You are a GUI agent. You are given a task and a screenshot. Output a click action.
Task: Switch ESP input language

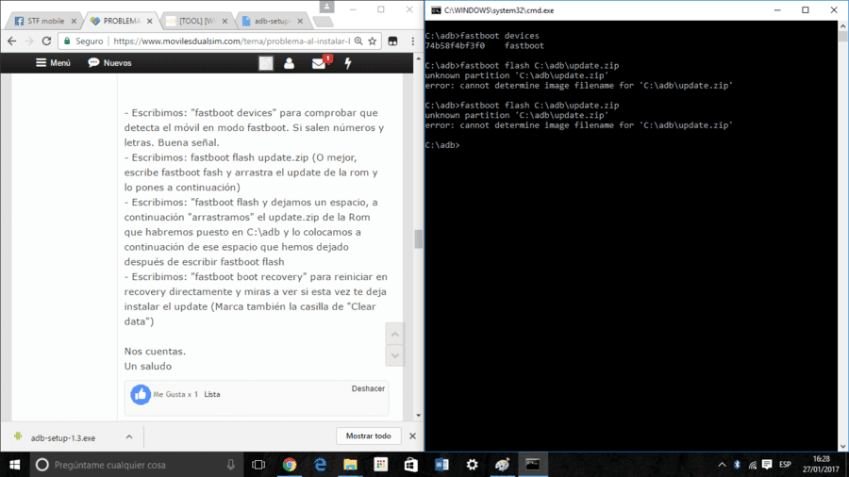tap(785, 465)
